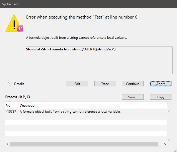
Task: Click the horizontal scrollbar left arrow
Action: click(7, 144)
